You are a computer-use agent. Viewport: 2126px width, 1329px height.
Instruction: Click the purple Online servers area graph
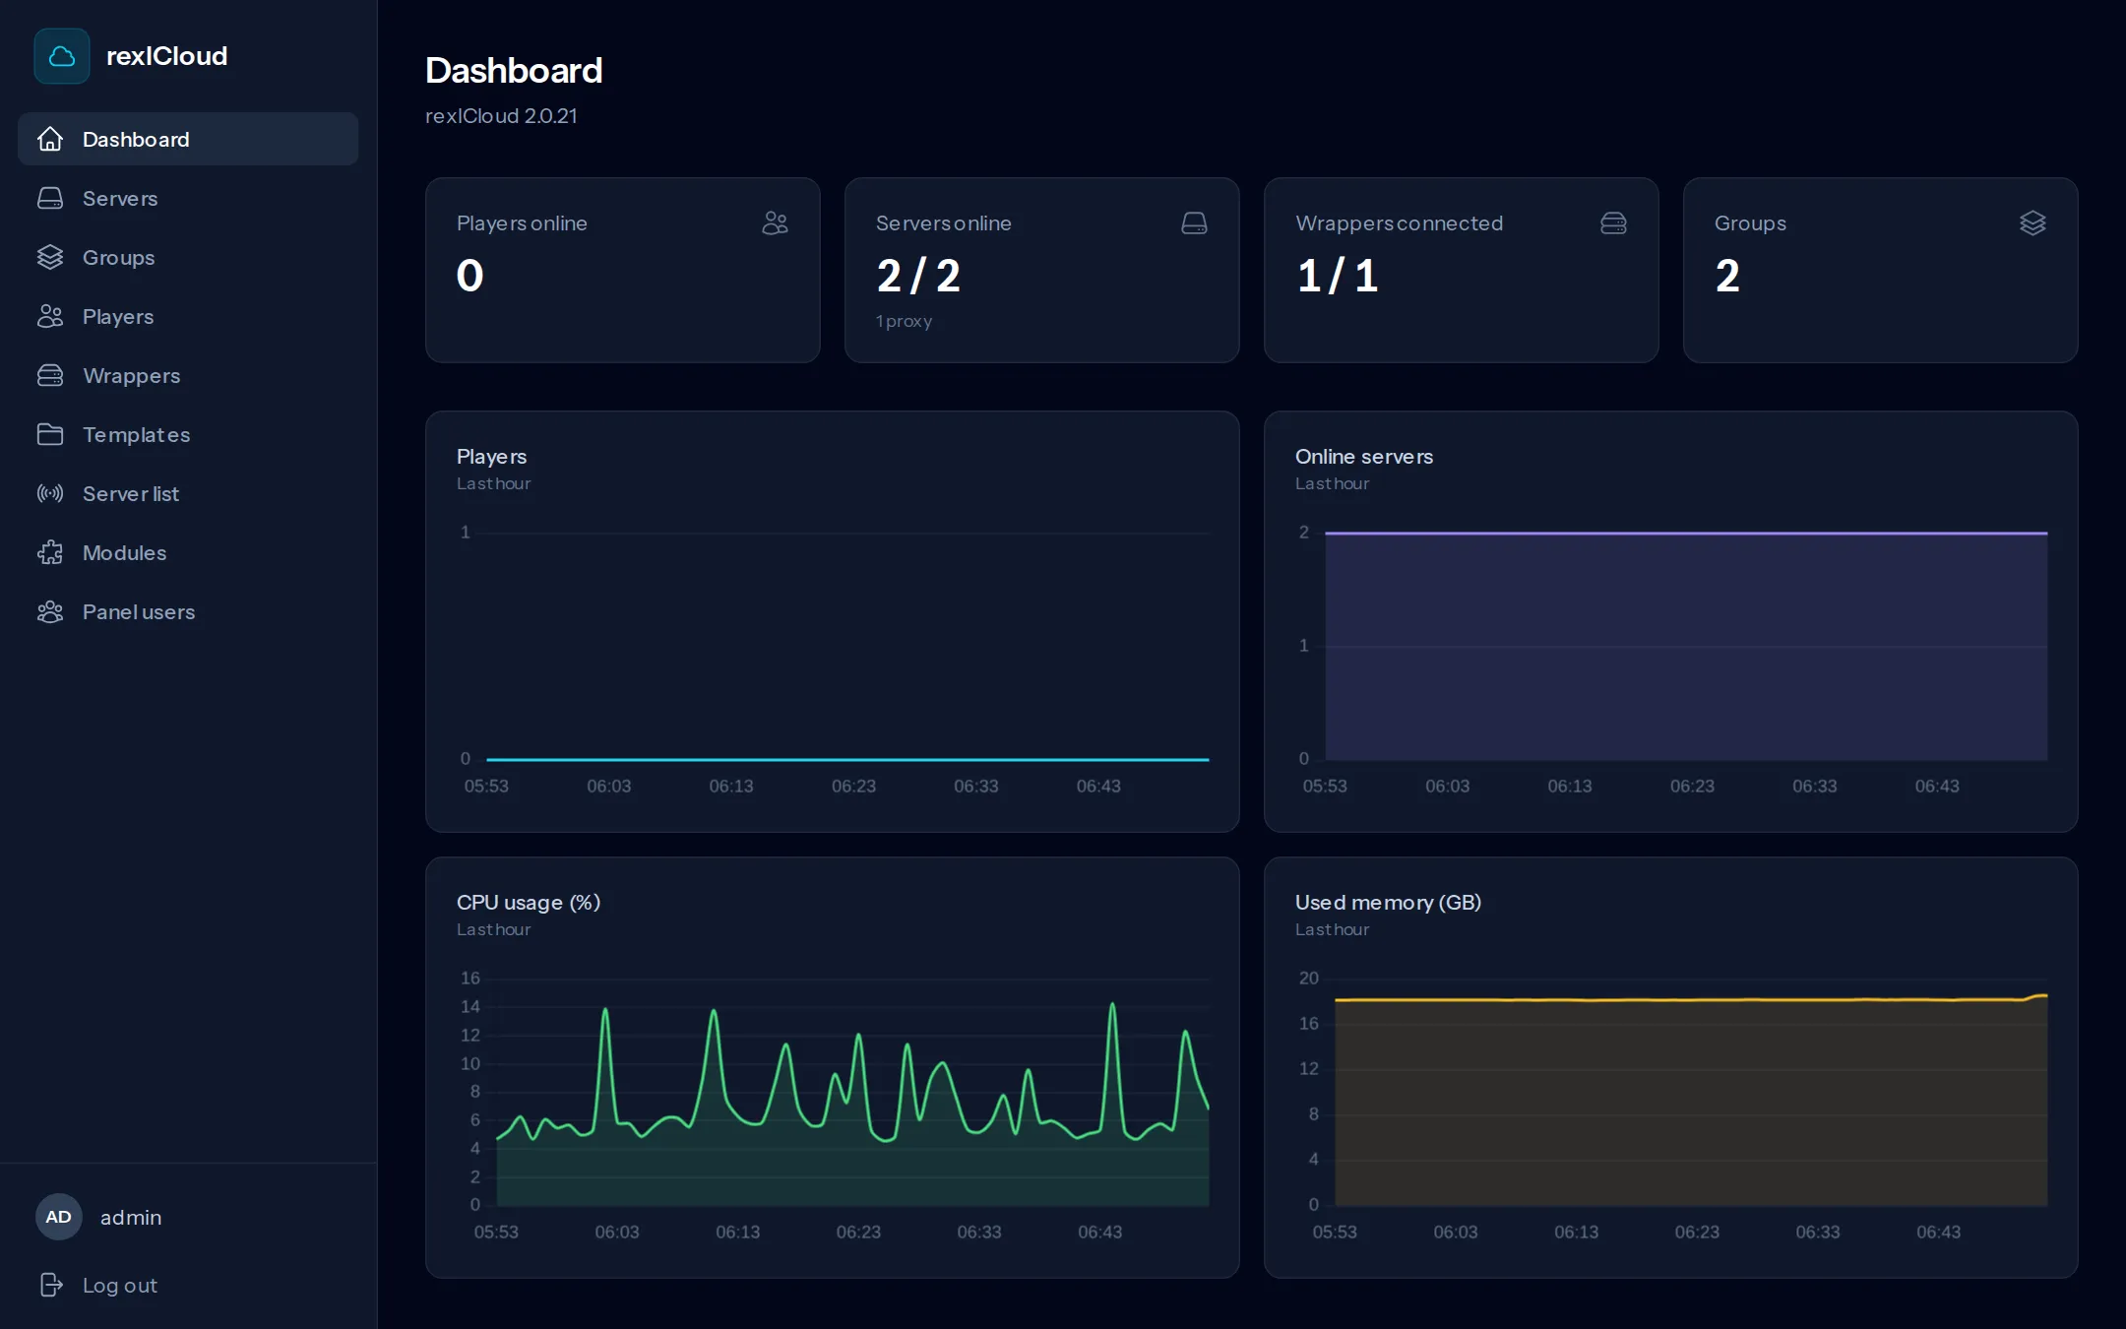coord(1686,646)
